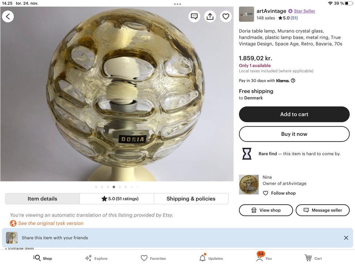The height and width of the screenshot is (266, 355).
Task: See the original listing language version
Action: [x=50, y=223]
